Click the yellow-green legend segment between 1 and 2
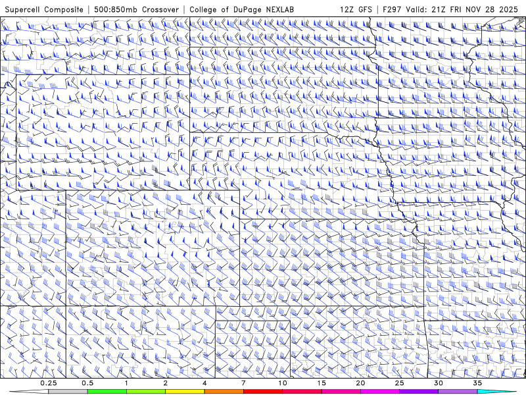The width and height of the screenshot is (526, 395). pyautogui.click(x=146, y=392)
